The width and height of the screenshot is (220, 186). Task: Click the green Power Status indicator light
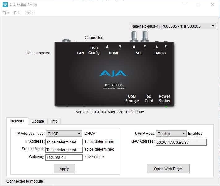click(x=166, y=107)
